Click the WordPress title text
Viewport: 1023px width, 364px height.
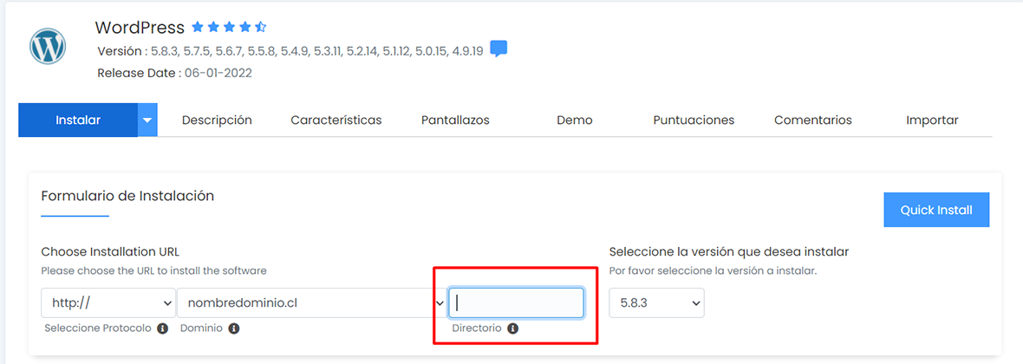(140, 28)
